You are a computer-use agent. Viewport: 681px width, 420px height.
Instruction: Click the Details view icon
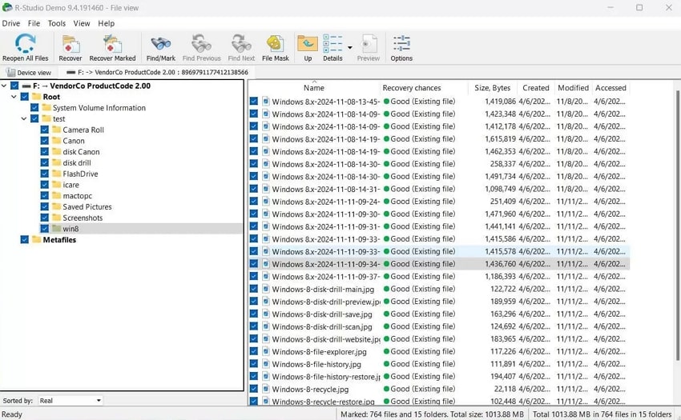[332, 44]
